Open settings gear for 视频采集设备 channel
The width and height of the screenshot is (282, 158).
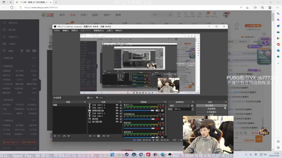point(162,119)
